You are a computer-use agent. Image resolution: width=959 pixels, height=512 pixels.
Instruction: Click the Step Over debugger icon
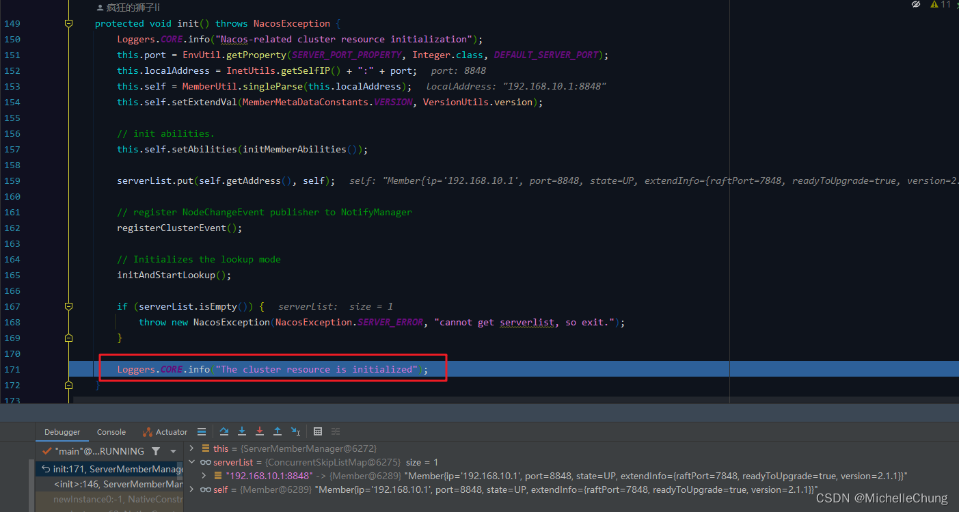[224, 431]
